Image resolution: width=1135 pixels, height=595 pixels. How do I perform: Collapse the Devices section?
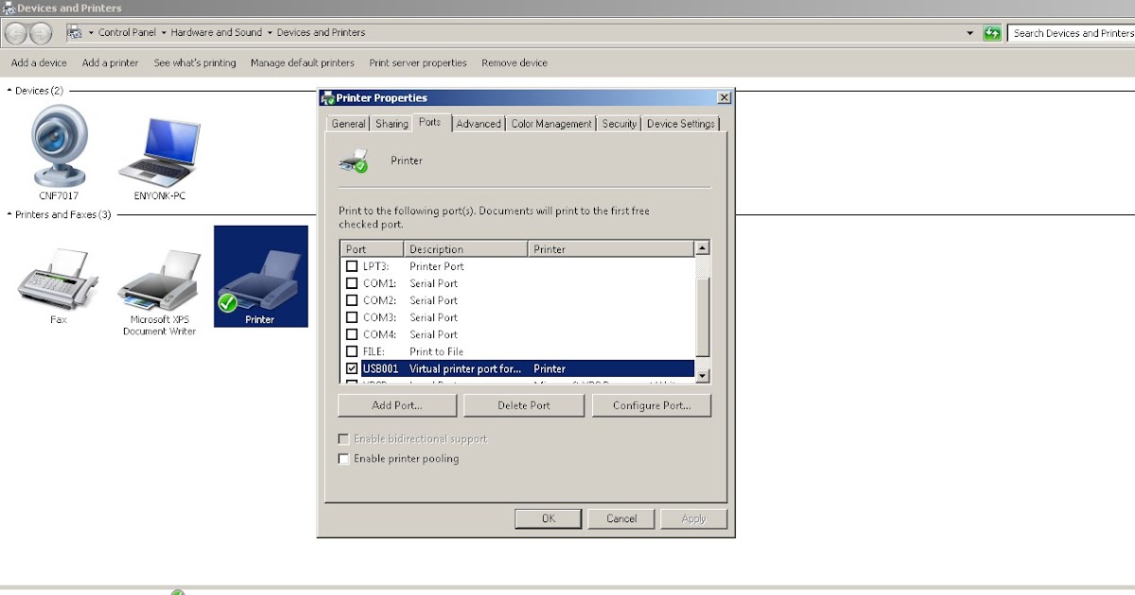(x=8, y=91)
